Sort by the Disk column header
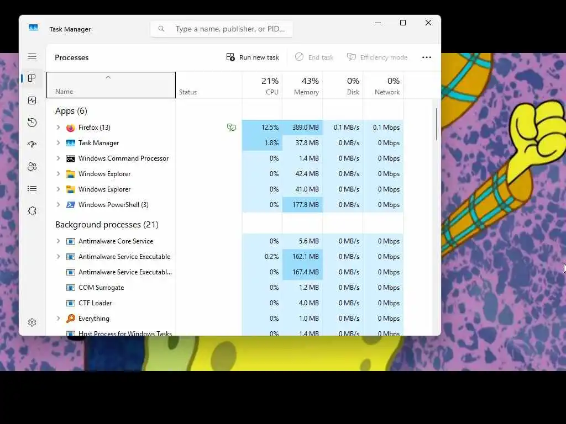 pos(343,85)
